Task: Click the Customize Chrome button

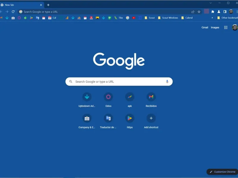Action: click(x=222, y=172)
